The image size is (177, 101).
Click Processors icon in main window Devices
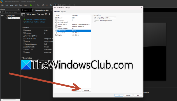coord(24,33)
